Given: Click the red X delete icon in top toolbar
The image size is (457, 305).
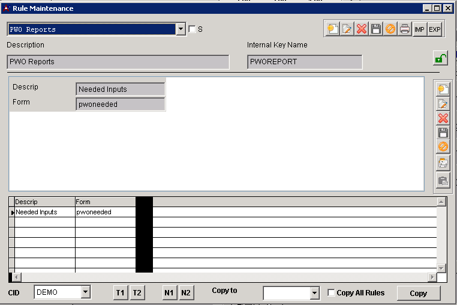Looking at the screenshot, I should [x=361, y=29].
